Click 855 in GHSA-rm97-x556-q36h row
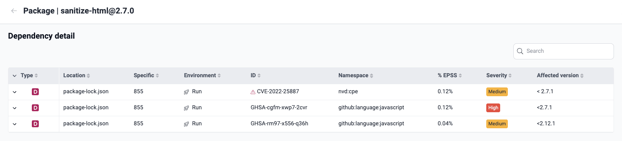Screen dimensions: 622x141 click(138, 124)
